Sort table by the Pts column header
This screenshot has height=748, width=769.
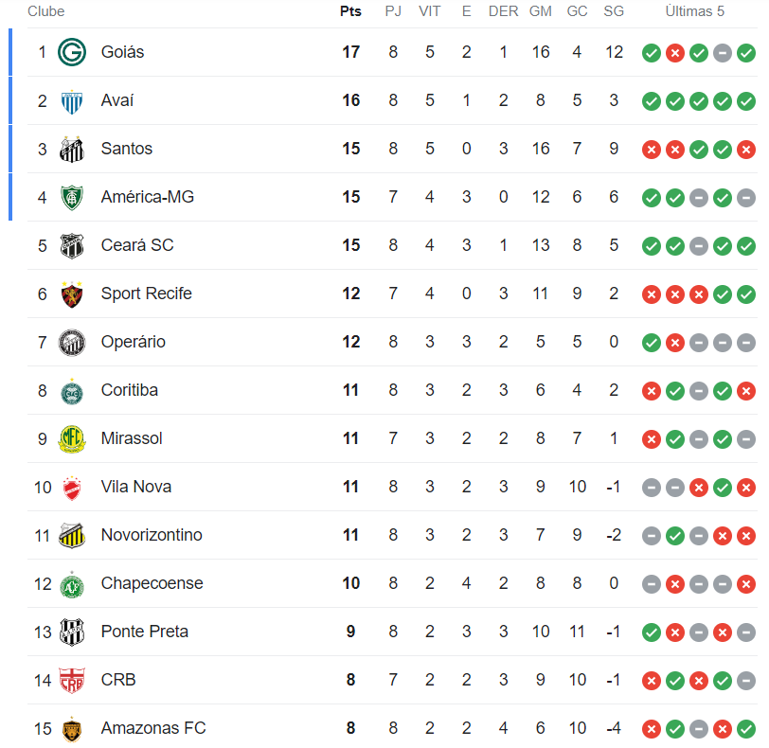pyautogui.click(x=350, y=11)
